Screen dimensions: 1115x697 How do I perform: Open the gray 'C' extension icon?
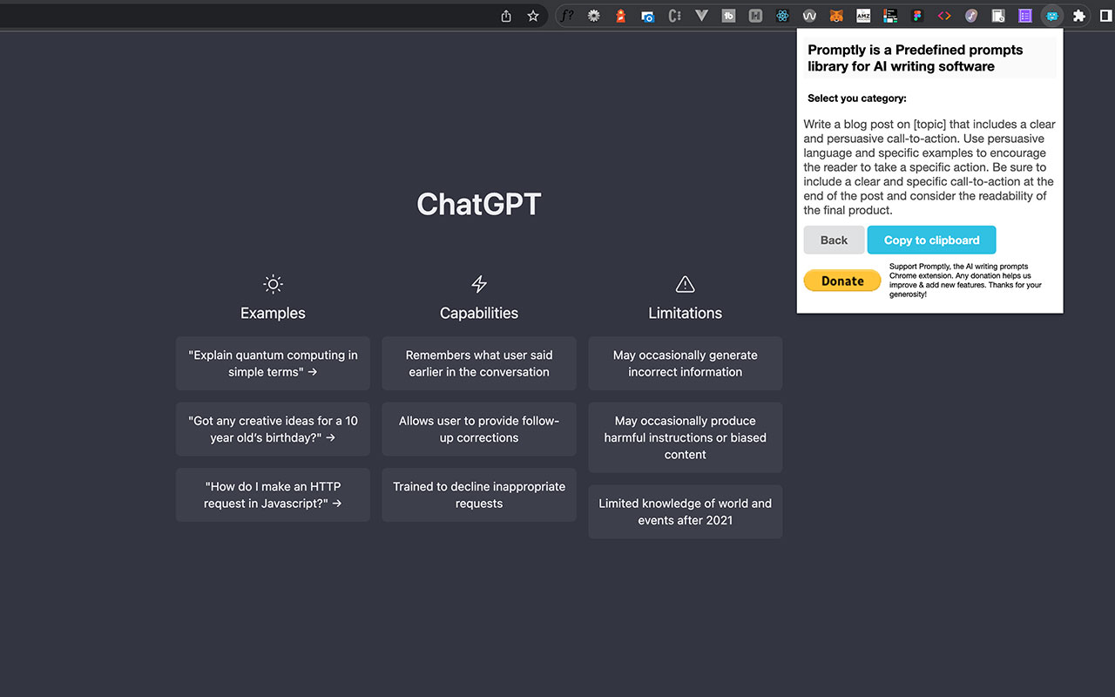674,16
